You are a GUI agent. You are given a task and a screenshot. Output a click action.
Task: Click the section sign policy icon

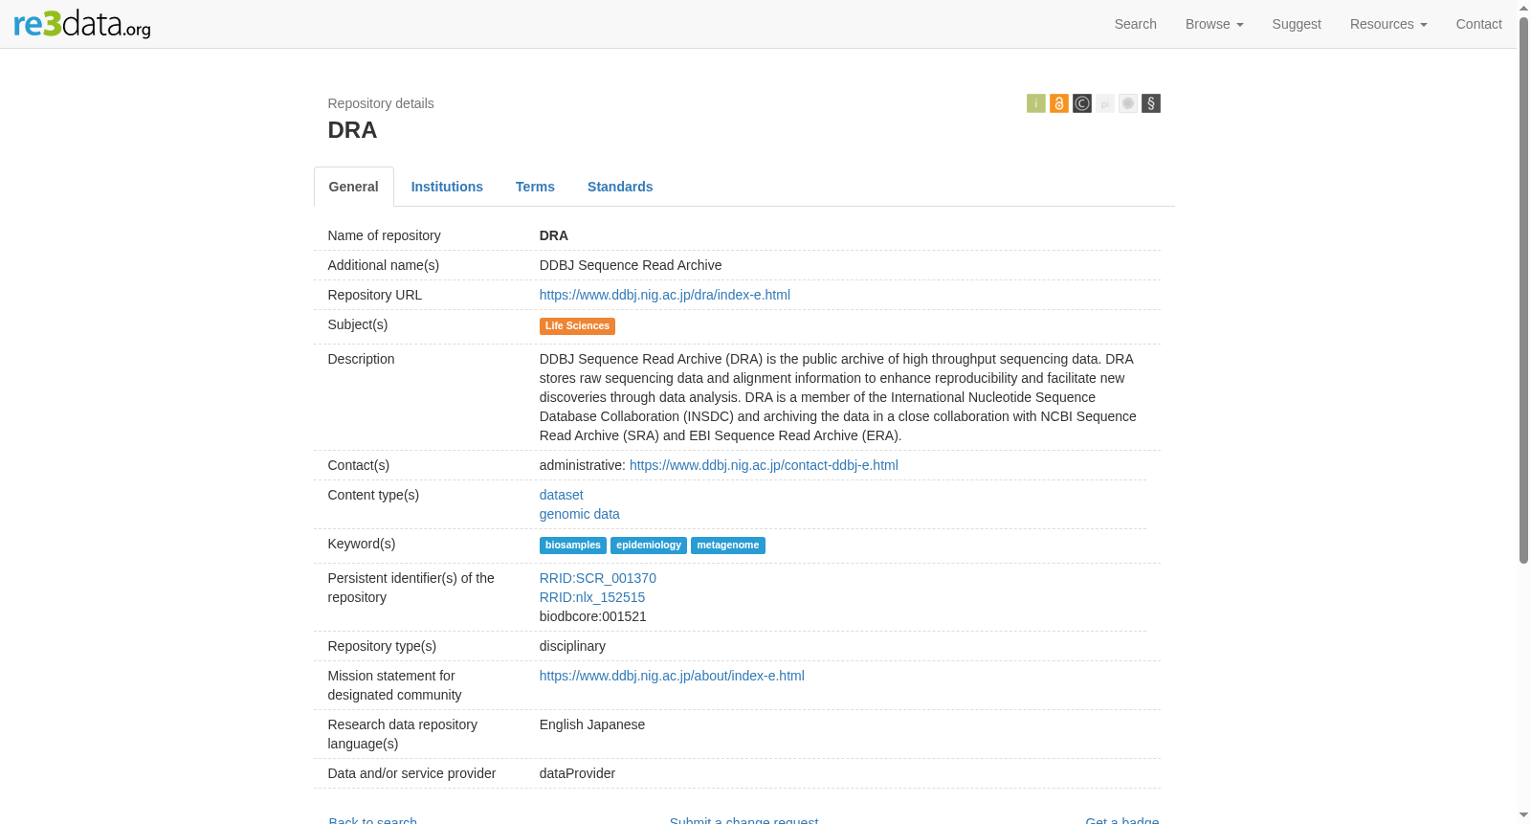click(1150, 103)
